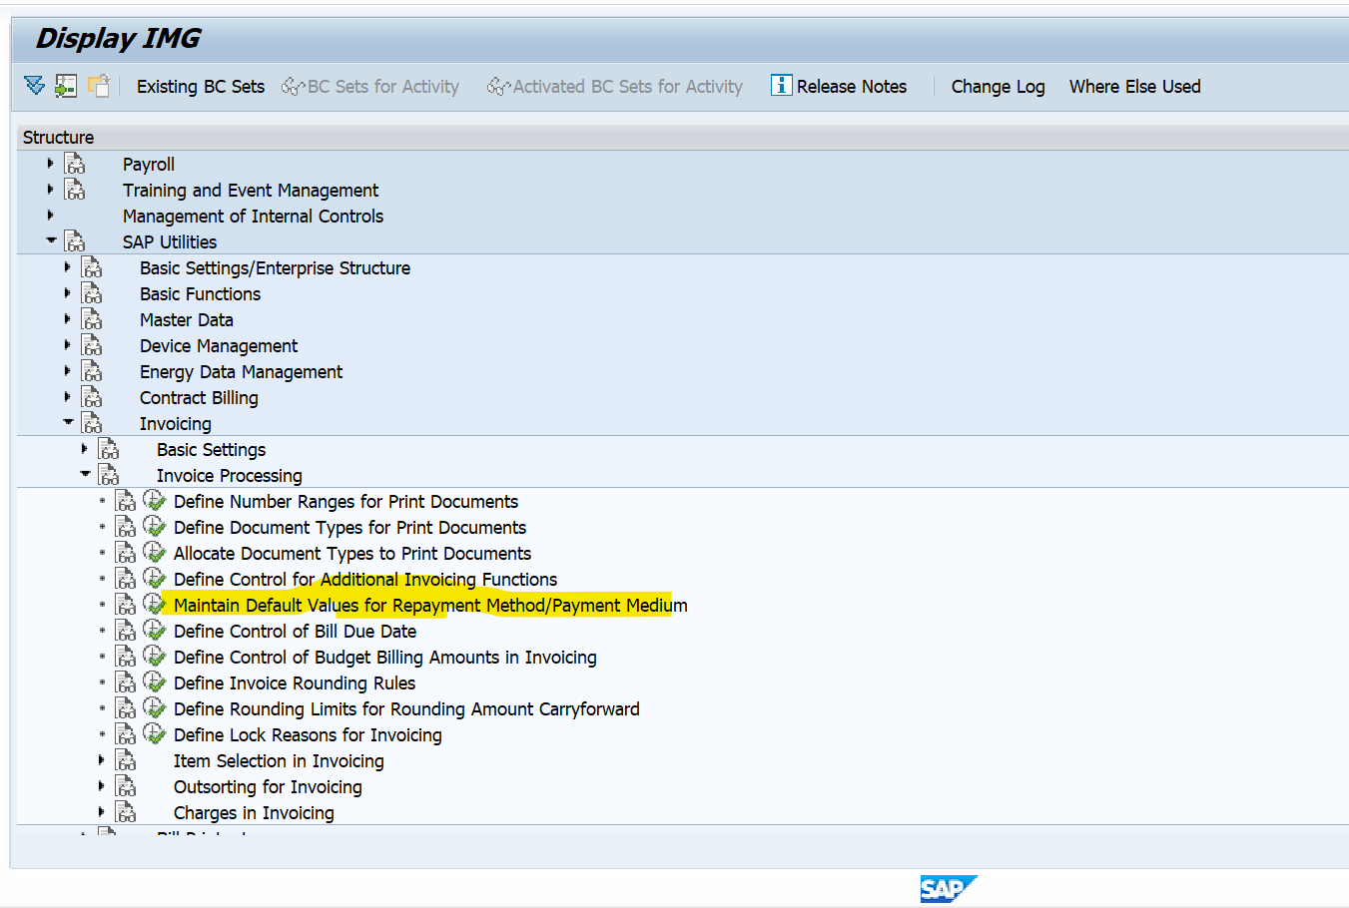Collapse the Invoice Processing node

coord(85,474)
